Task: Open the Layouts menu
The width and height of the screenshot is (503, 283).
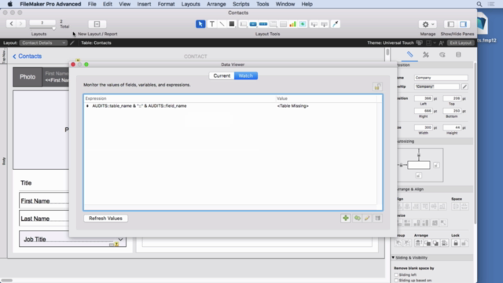Action: point(190,4)
